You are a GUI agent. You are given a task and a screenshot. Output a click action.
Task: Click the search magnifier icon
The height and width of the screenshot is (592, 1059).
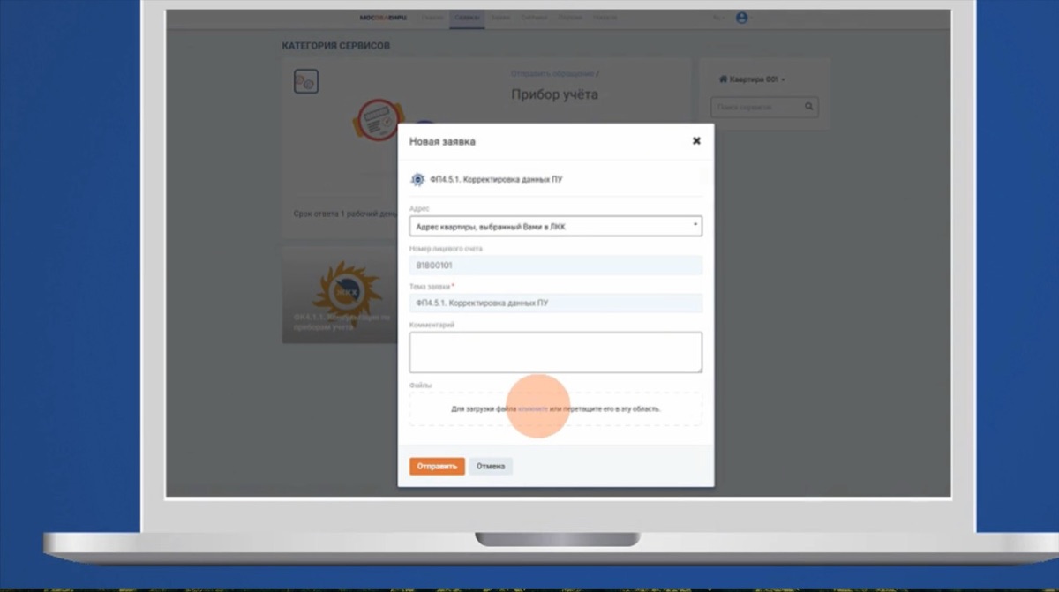tap(808, 108)
